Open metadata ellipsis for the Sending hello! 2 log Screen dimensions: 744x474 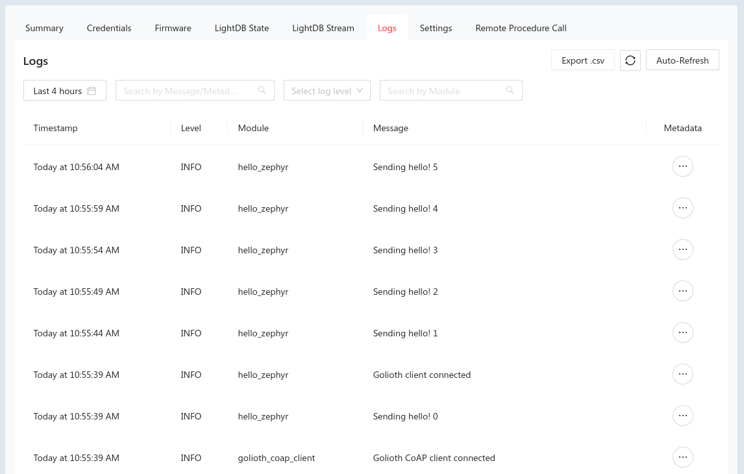point(682,291)
